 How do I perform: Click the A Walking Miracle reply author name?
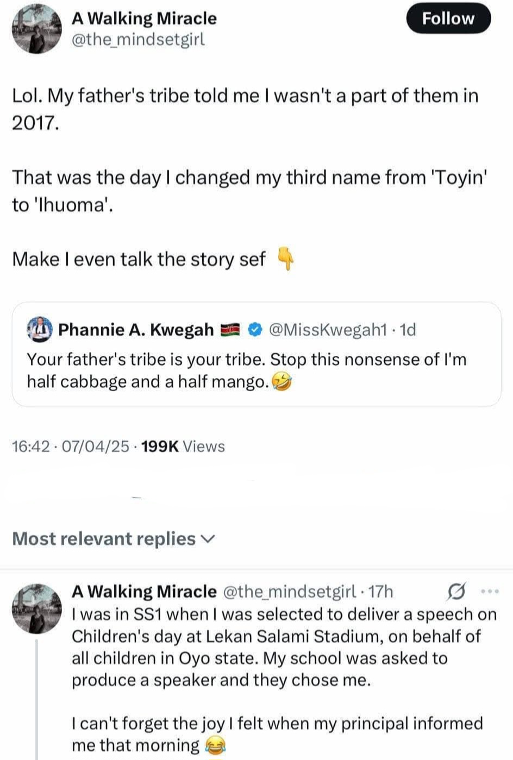tap(144, 592)
